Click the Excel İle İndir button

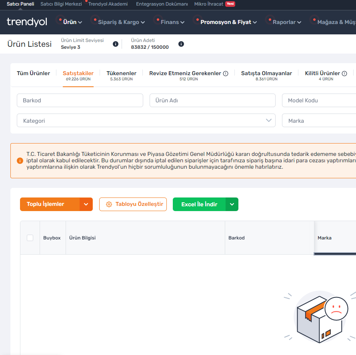(x=199, y=204)
